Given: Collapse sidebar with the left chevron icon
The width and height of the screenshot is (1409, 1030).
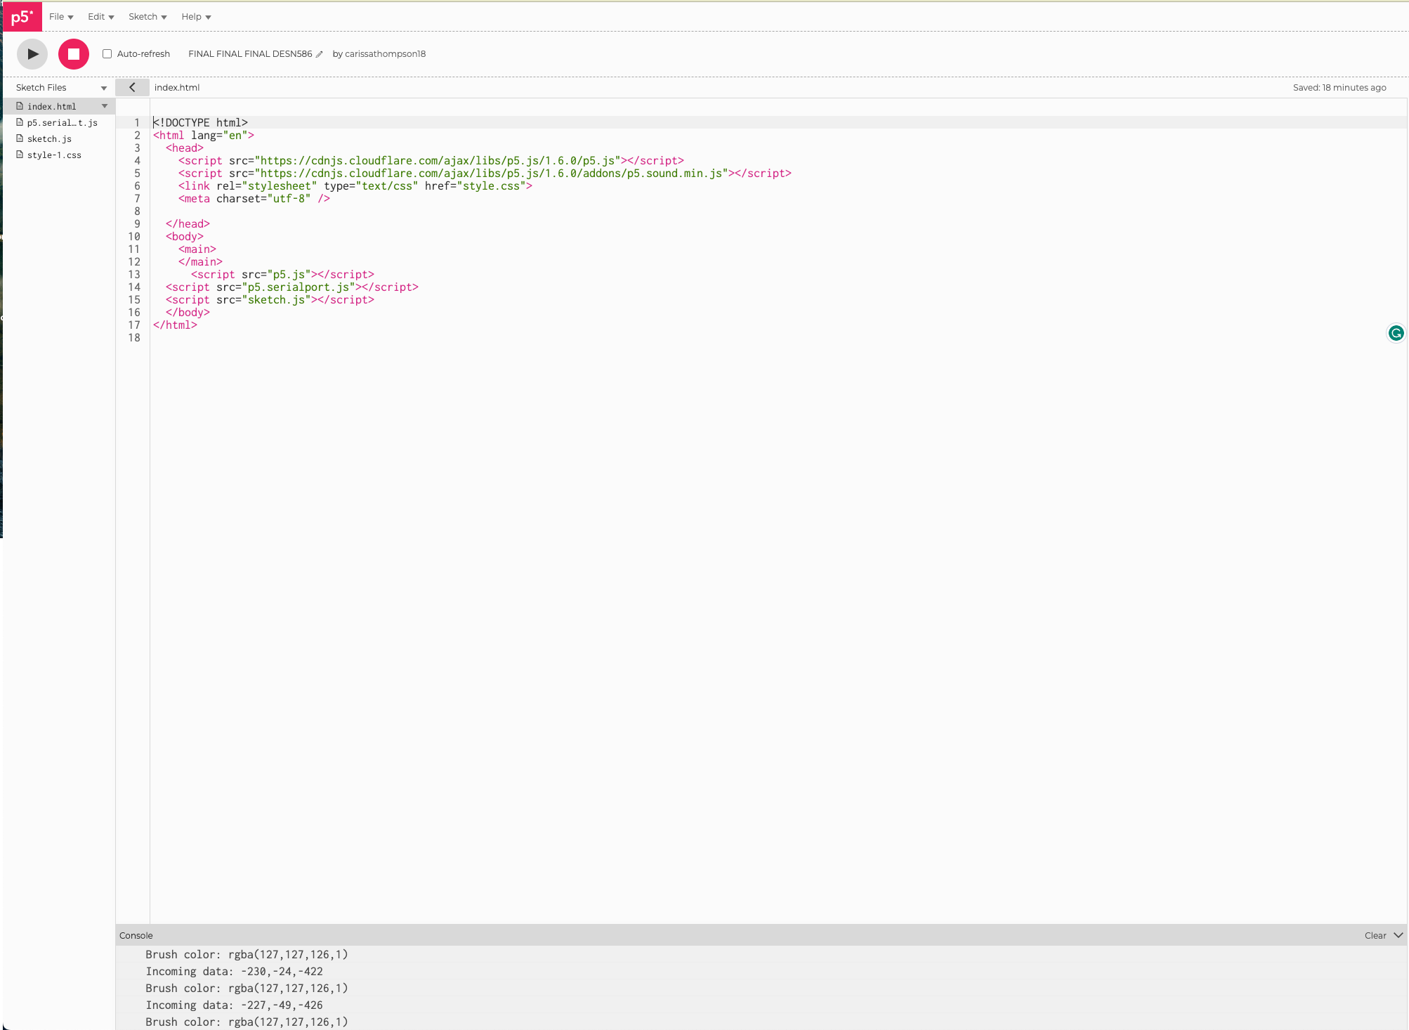Looking at the screenshot, I should point(132,87).
